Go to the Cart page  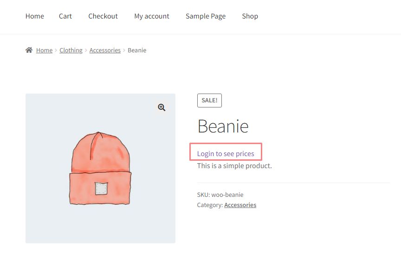65,16
